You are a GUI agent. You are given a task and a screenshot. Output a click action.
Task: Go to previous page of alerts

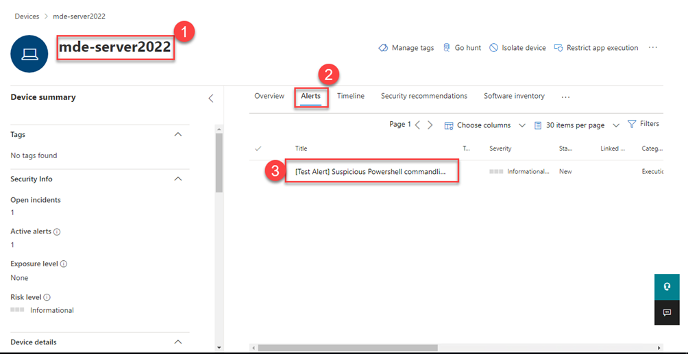[x=418, y=125]
